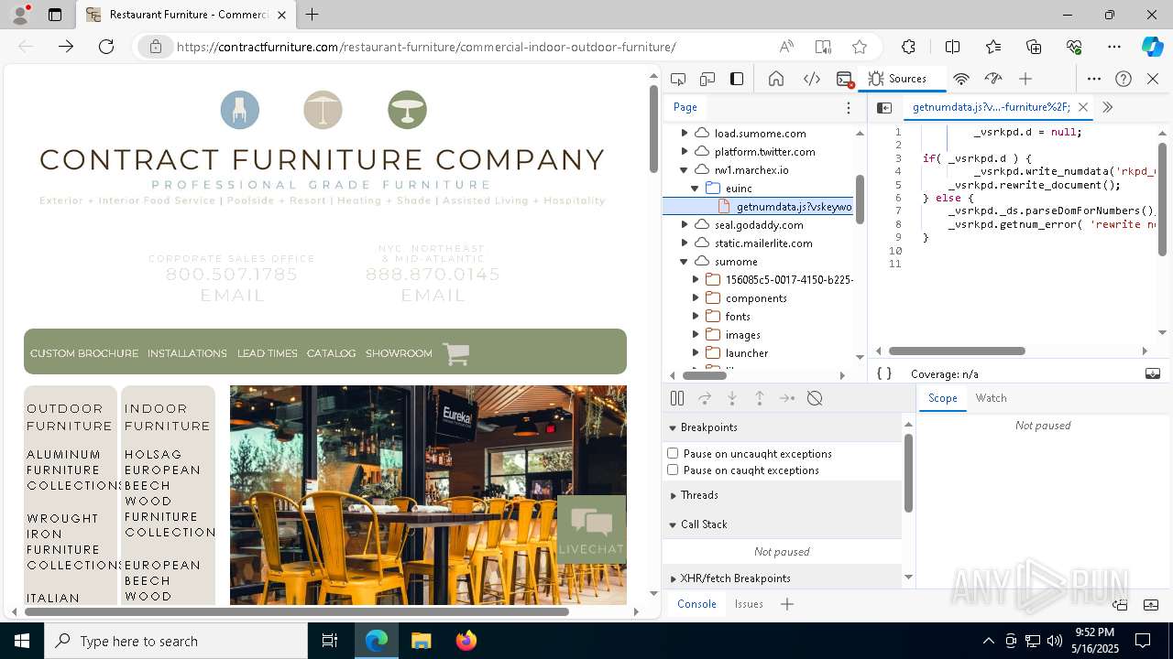This screenshot has width=1173, height=659.
Task: Open the CUSTOM BROCHURE link
Action: coord(84,353)
